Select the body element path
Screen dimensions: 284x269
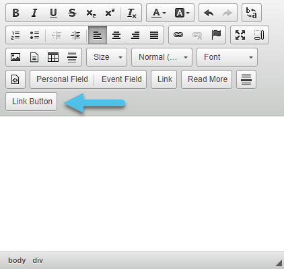17,260
